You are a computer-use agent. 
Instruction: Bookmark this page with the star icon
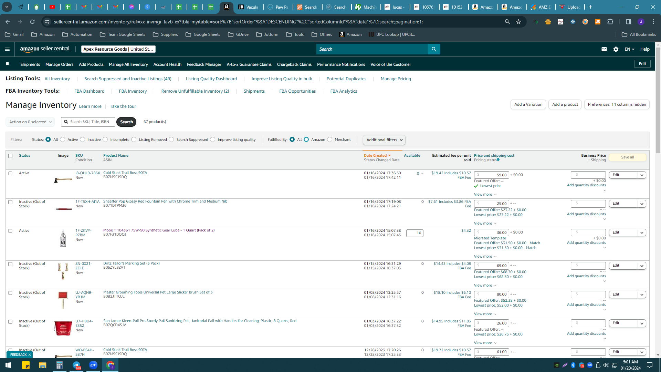pyautogui.click(x=518, y=22)
